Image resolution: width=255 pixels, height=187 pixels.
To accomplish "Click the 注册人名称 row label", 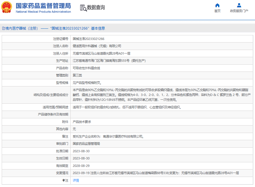I will click(x=61, y=46).
